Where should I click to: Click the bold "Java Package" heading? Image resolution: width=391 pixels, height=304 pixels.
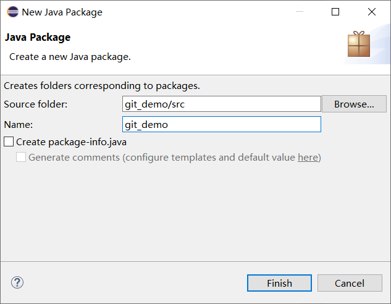click(x=38, y=38)
